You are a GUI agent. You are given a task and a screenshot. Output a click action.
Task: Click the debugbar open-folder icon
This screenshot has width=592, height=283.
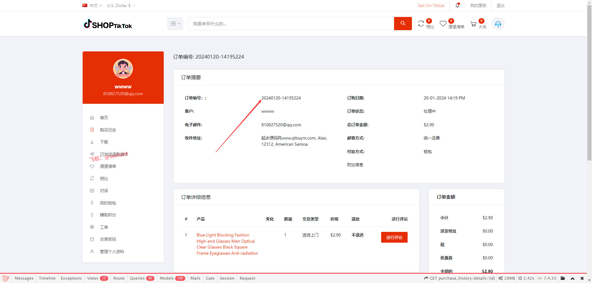tap(563, 278)
